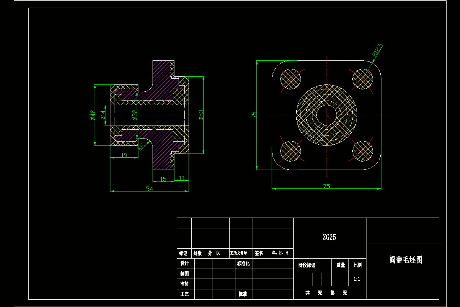Click the '工艺' row label

coord(185,294)
